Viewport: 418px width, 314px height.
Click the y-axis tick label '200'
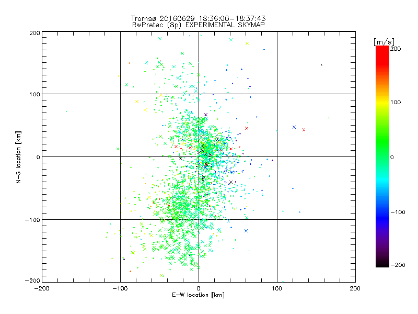(x=34, y=33)
